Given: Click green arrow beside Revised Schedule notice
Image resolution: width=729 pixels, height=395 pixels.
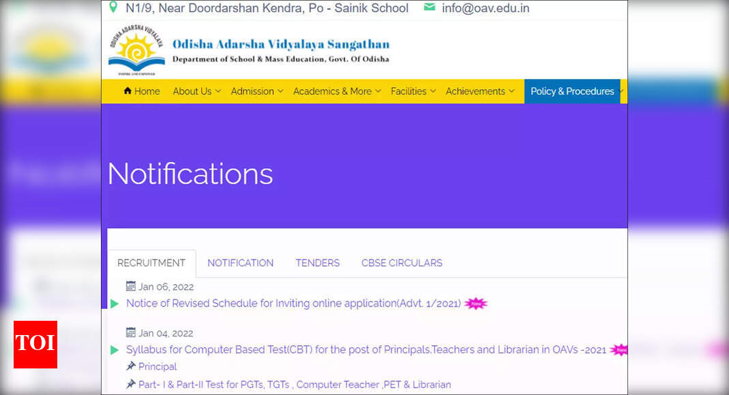Looking at the screenshot, I should (115, 304).
